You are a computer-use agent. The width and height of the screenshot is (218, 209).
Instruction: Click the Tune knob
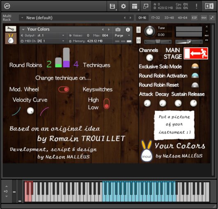pyautogui.click(x=149, y=31)
